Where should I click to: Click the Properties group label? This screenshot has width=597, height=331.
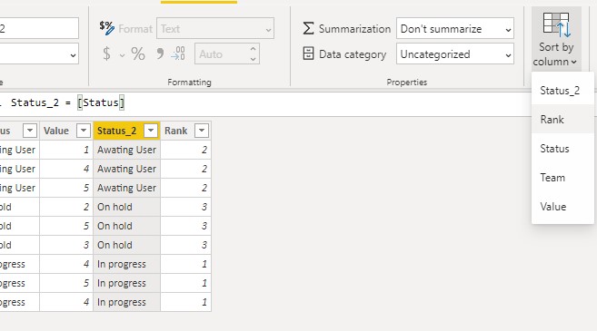click(x=406, y=83)
